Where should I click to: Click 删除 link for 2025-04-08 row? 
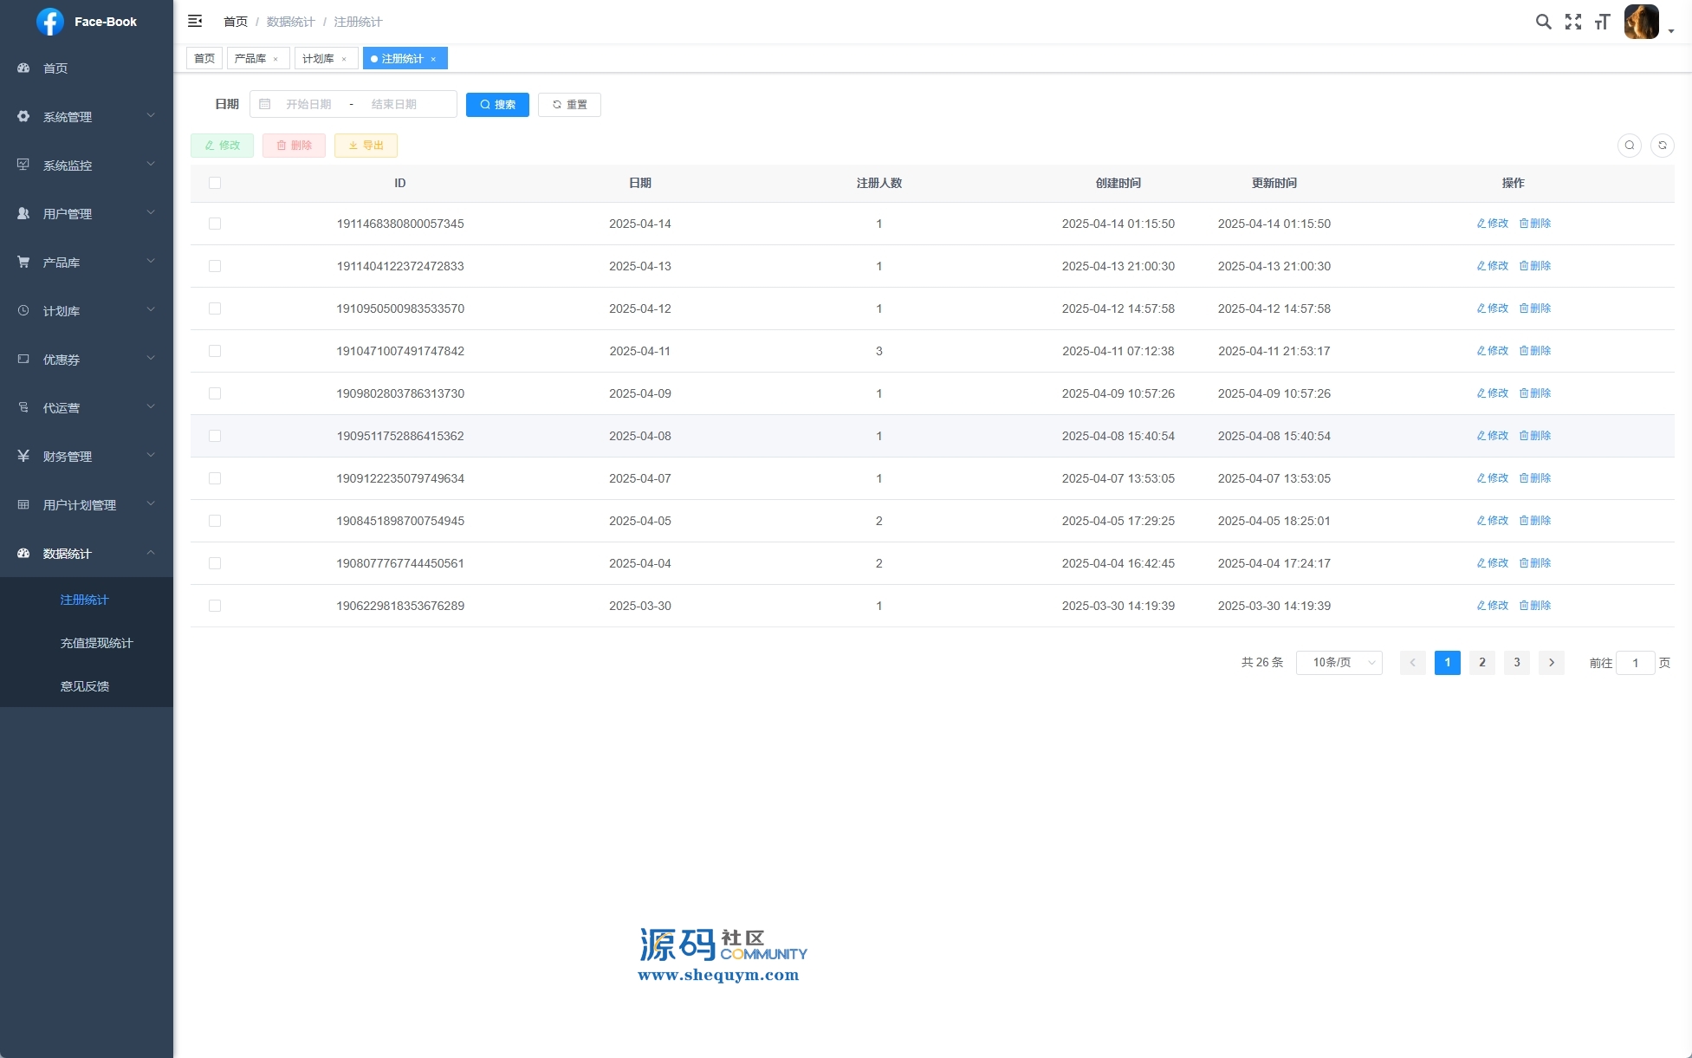[x=1535, y=436]
